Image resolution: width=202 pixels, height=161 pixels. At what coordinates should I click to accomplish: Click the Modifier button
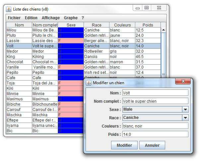pyautogui.click(x=124, y=145)
